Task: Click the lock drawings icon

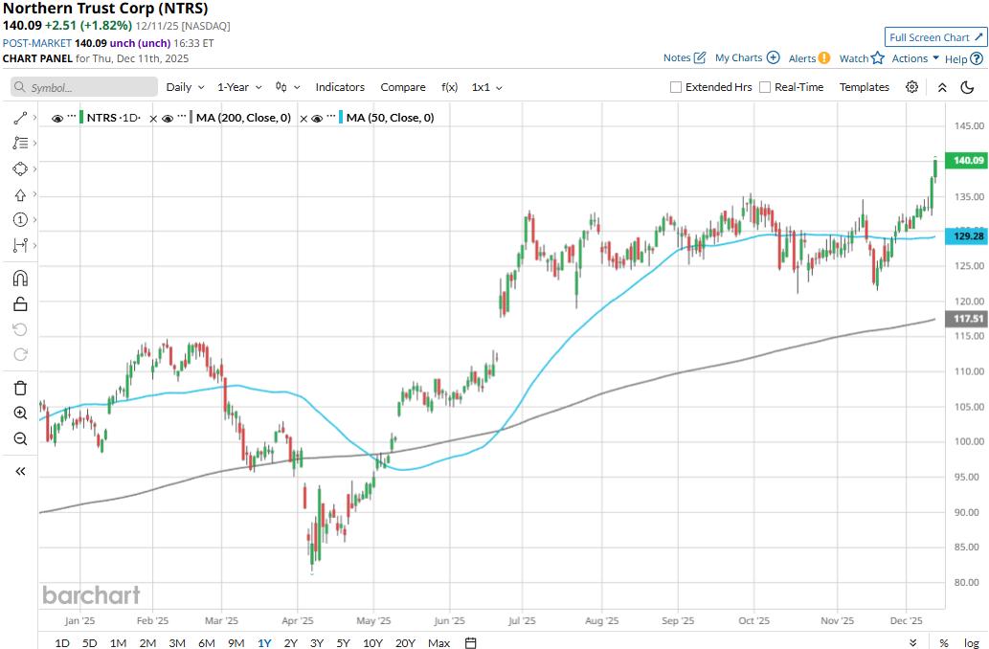Action: [x=20, y=304]
